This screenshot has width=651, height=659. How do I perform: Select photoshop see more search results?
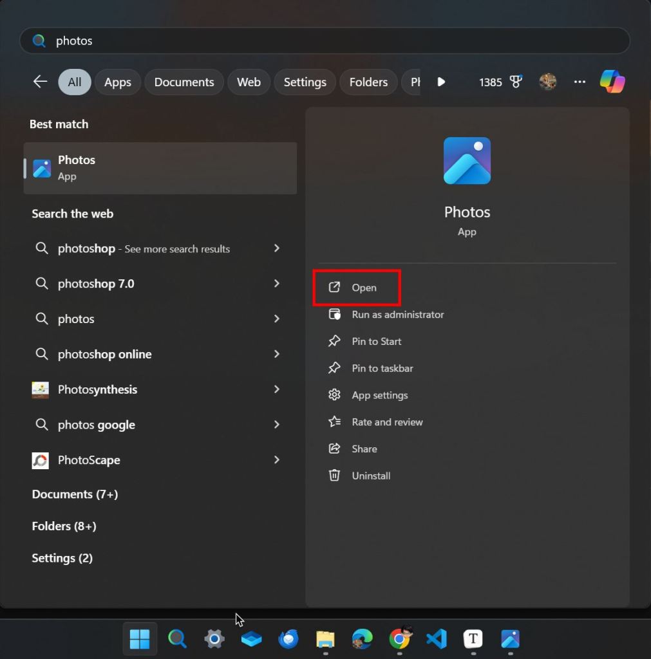tap(144, 249)
